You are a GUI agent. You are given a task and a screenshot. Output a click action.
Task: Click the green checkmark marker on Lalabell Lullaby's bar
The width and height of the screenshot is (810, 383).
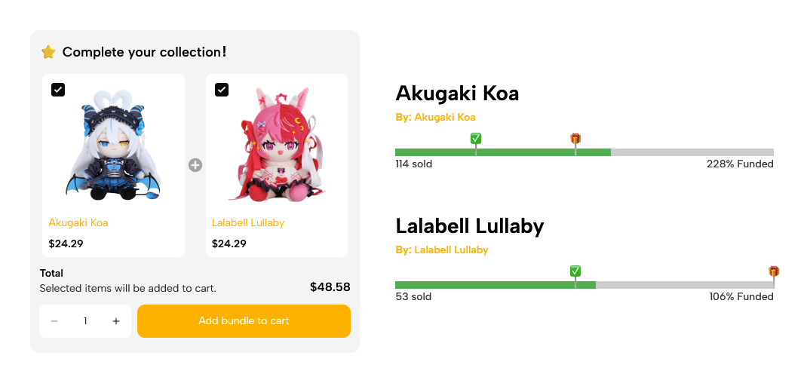pyautogui.click(x=575, y=271)
